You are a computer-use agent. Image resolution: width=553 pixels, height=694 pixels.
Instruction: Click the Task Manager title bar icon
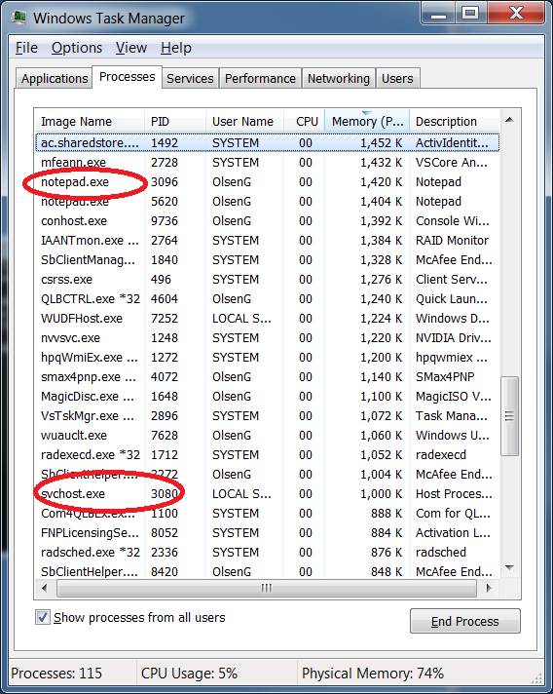18,18
